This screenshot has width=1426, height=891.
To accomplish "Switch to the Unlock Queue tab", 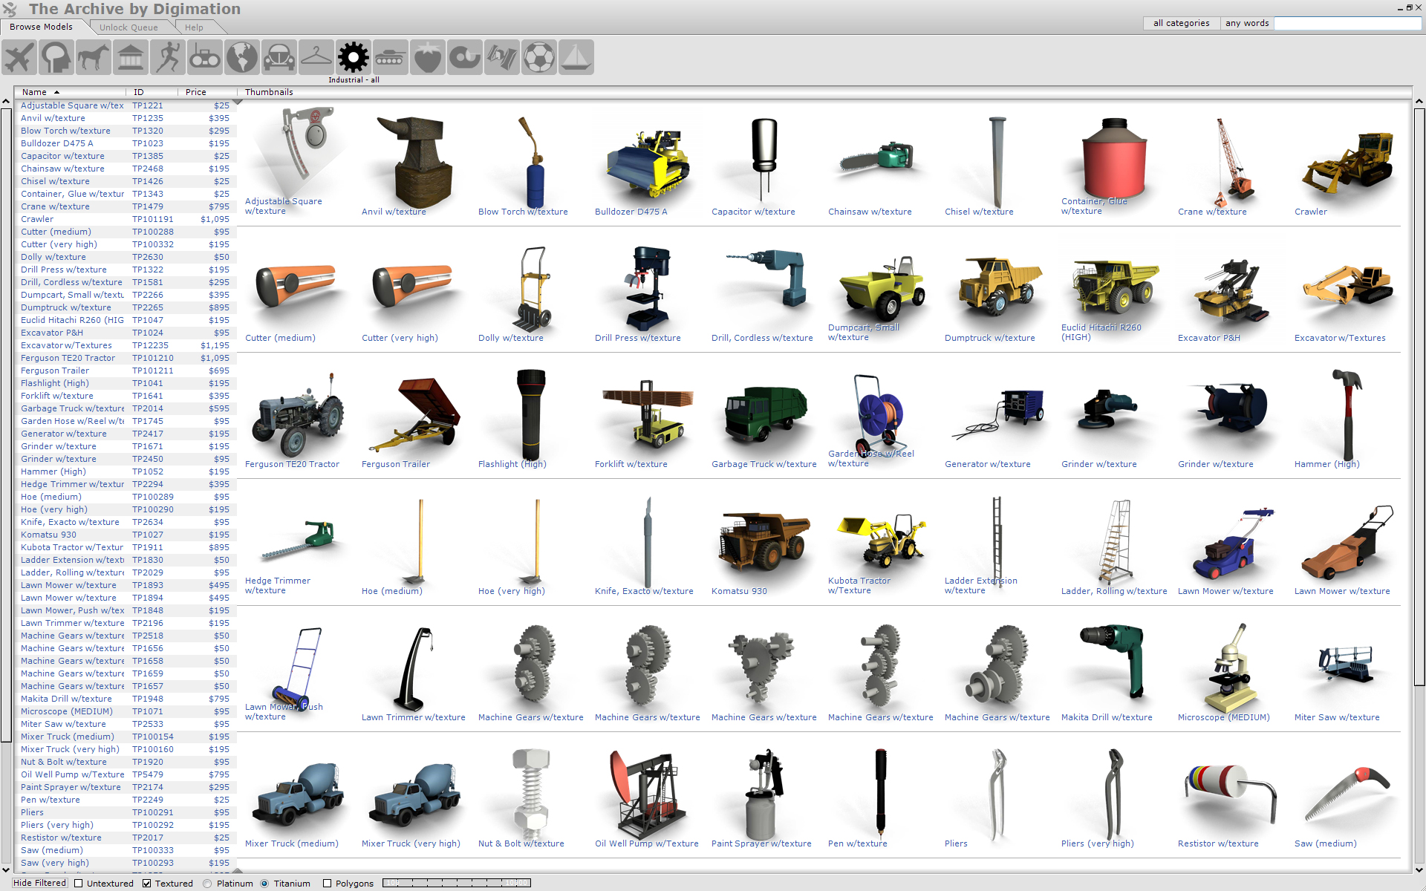I will click(128, 27).
